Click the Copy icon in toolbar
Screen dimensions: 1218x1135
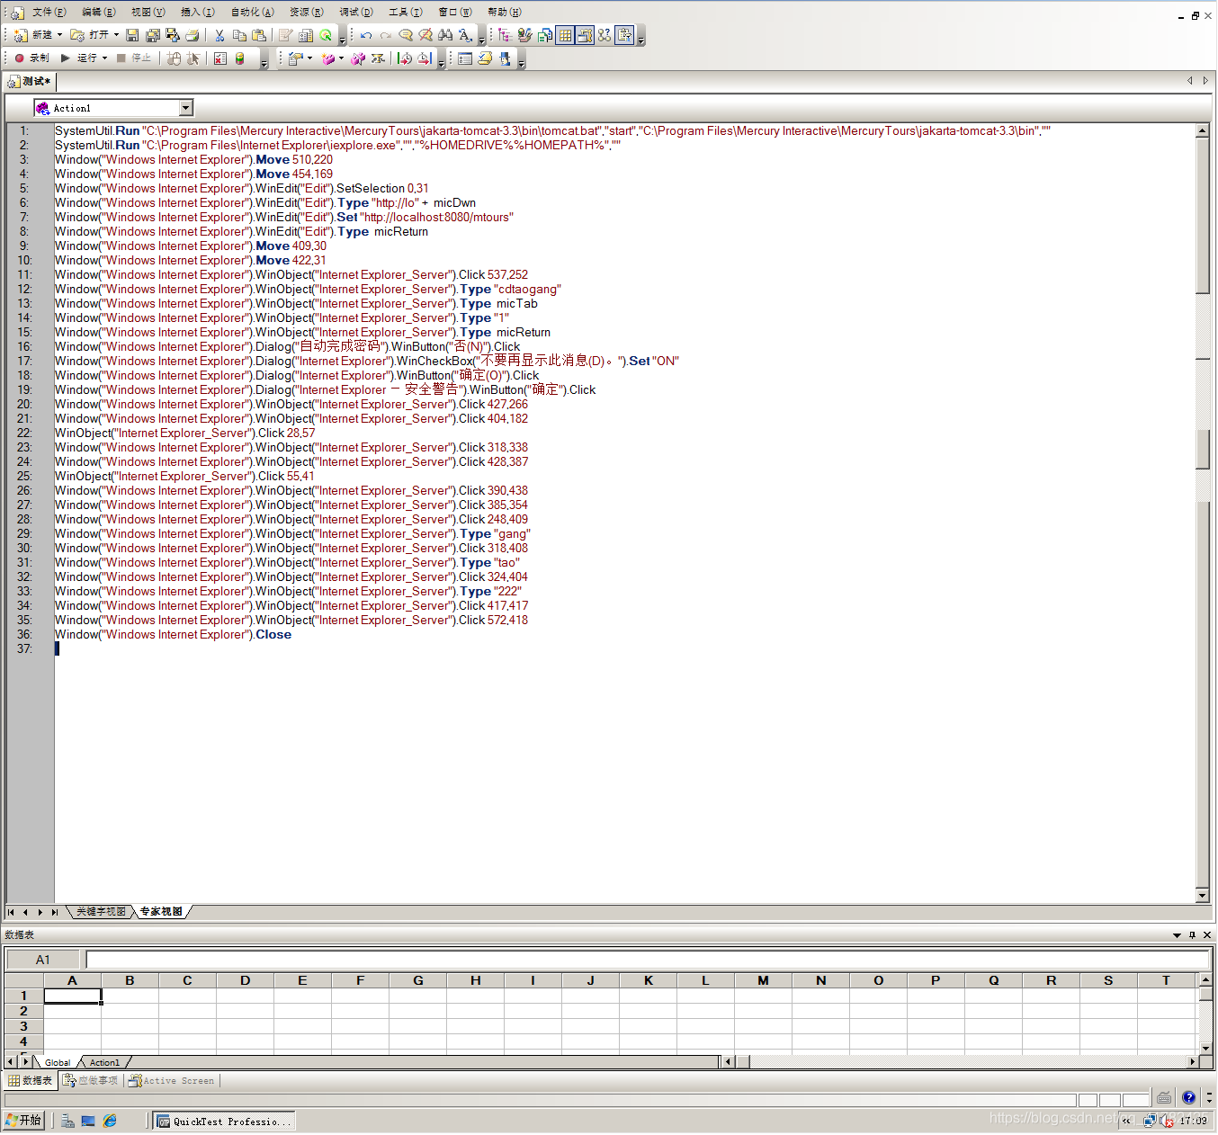point(239,35)
